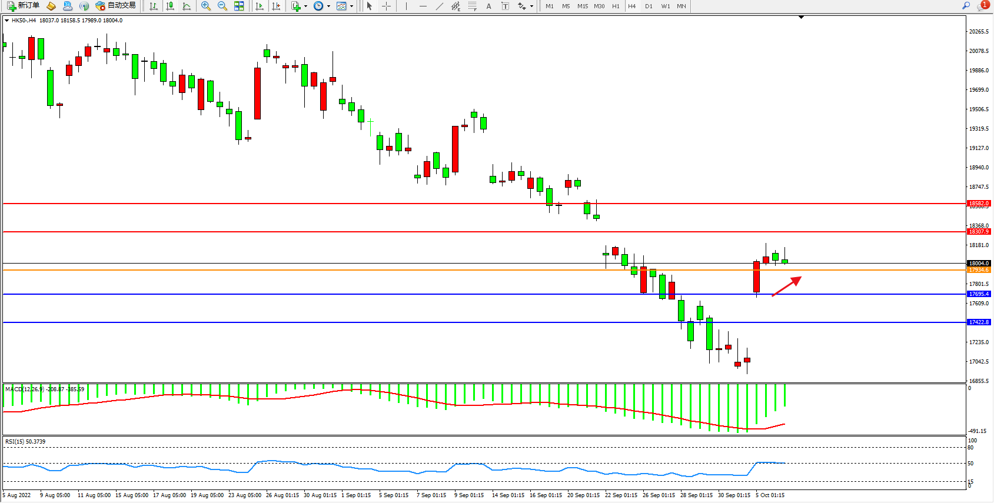The width and height of the screenshot is (994, 503).
Task: Select the trendline drawing tool
Action: tap(439, 6)
